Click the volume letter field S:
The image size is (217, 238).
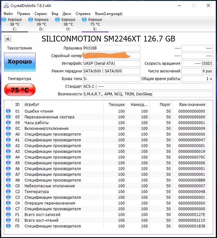pos(112,79)
